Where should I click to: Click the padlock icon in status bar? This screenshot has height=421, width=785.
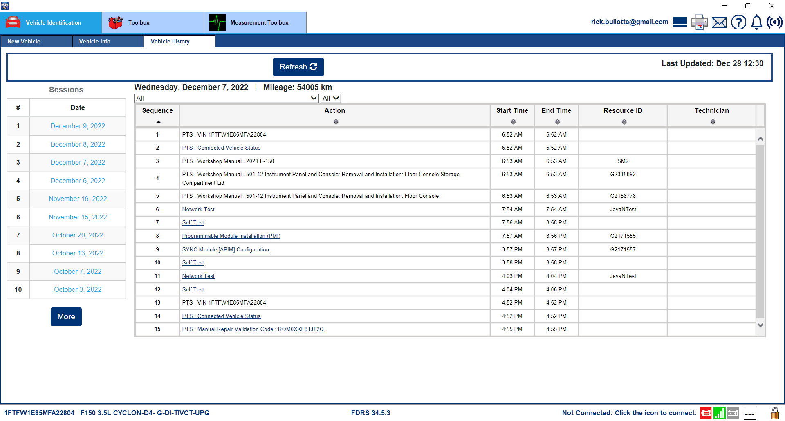tap(774, 413)
